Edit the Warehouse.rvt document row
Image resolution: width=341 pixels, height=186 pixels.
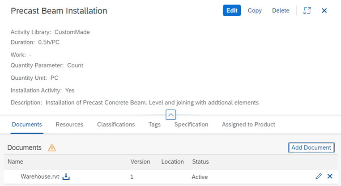[319, 176]
